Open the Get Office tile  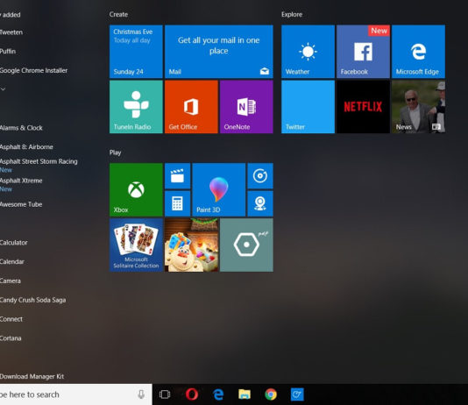[191, 107]
